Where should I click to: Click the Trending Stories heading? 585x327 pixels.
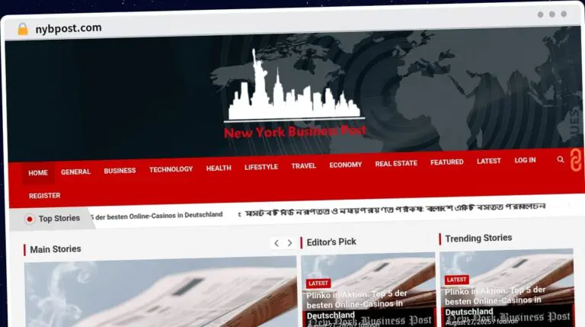pos(478,238)
